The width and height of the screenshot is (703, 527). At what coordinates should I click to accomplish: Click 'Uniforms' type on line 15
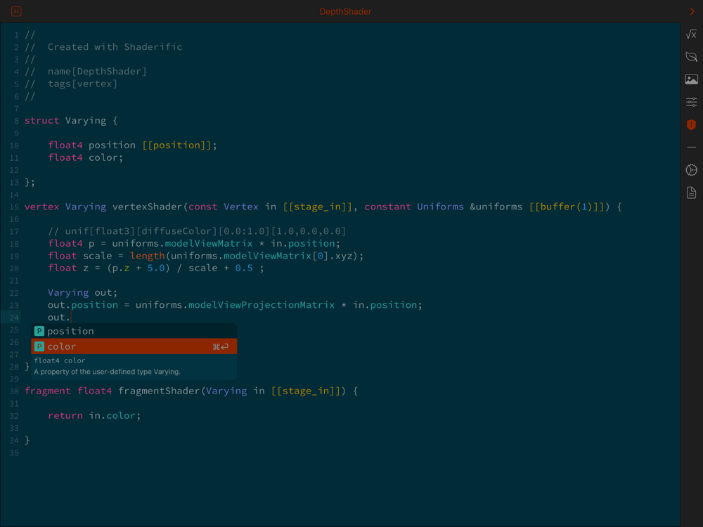(x=440, y=207)
